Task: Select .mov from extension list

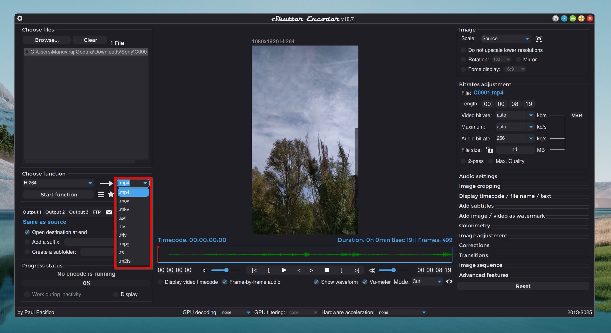Action: click(x=133, y=201)
